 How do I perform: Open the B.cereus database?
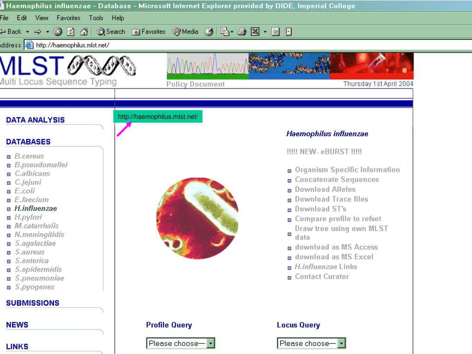29,156
